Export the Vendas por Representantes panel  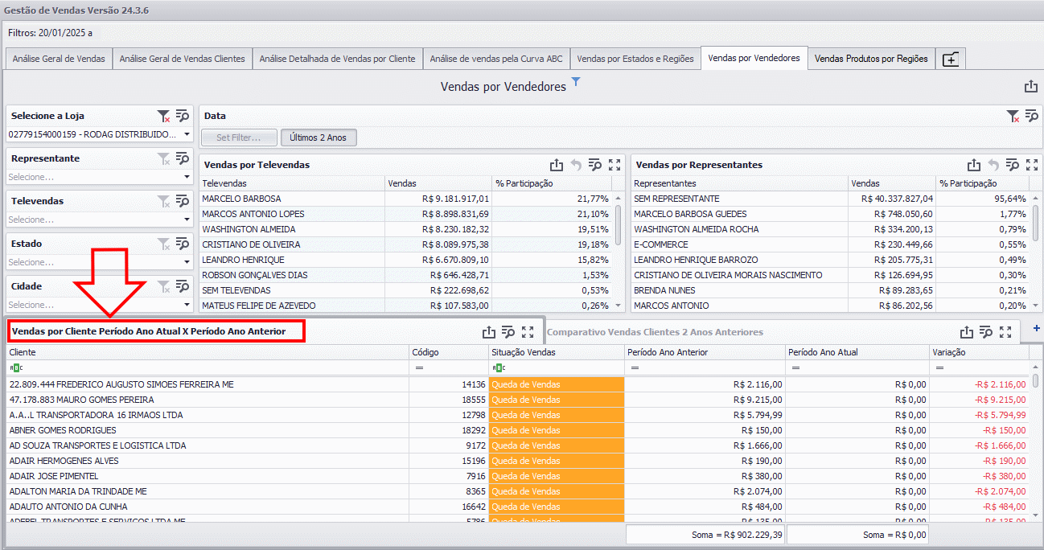(974, 165)
